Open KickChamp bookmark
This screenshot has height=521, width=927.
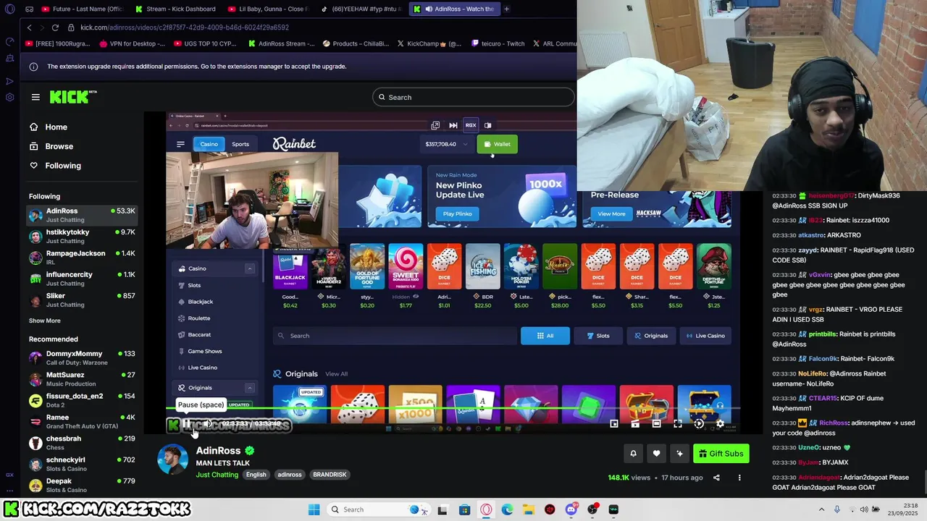coord(429,43)
